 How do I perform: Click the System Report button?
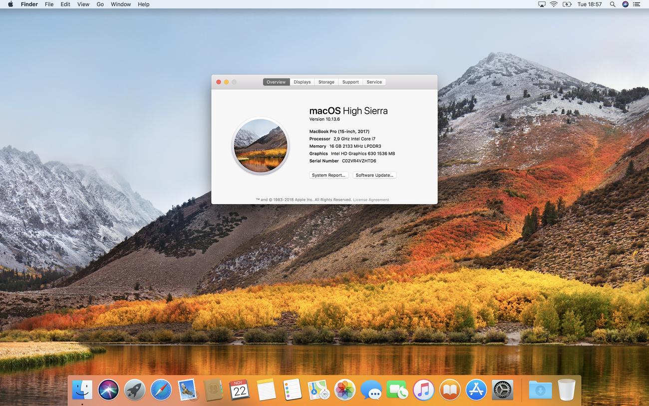click(x=328, y=175)
